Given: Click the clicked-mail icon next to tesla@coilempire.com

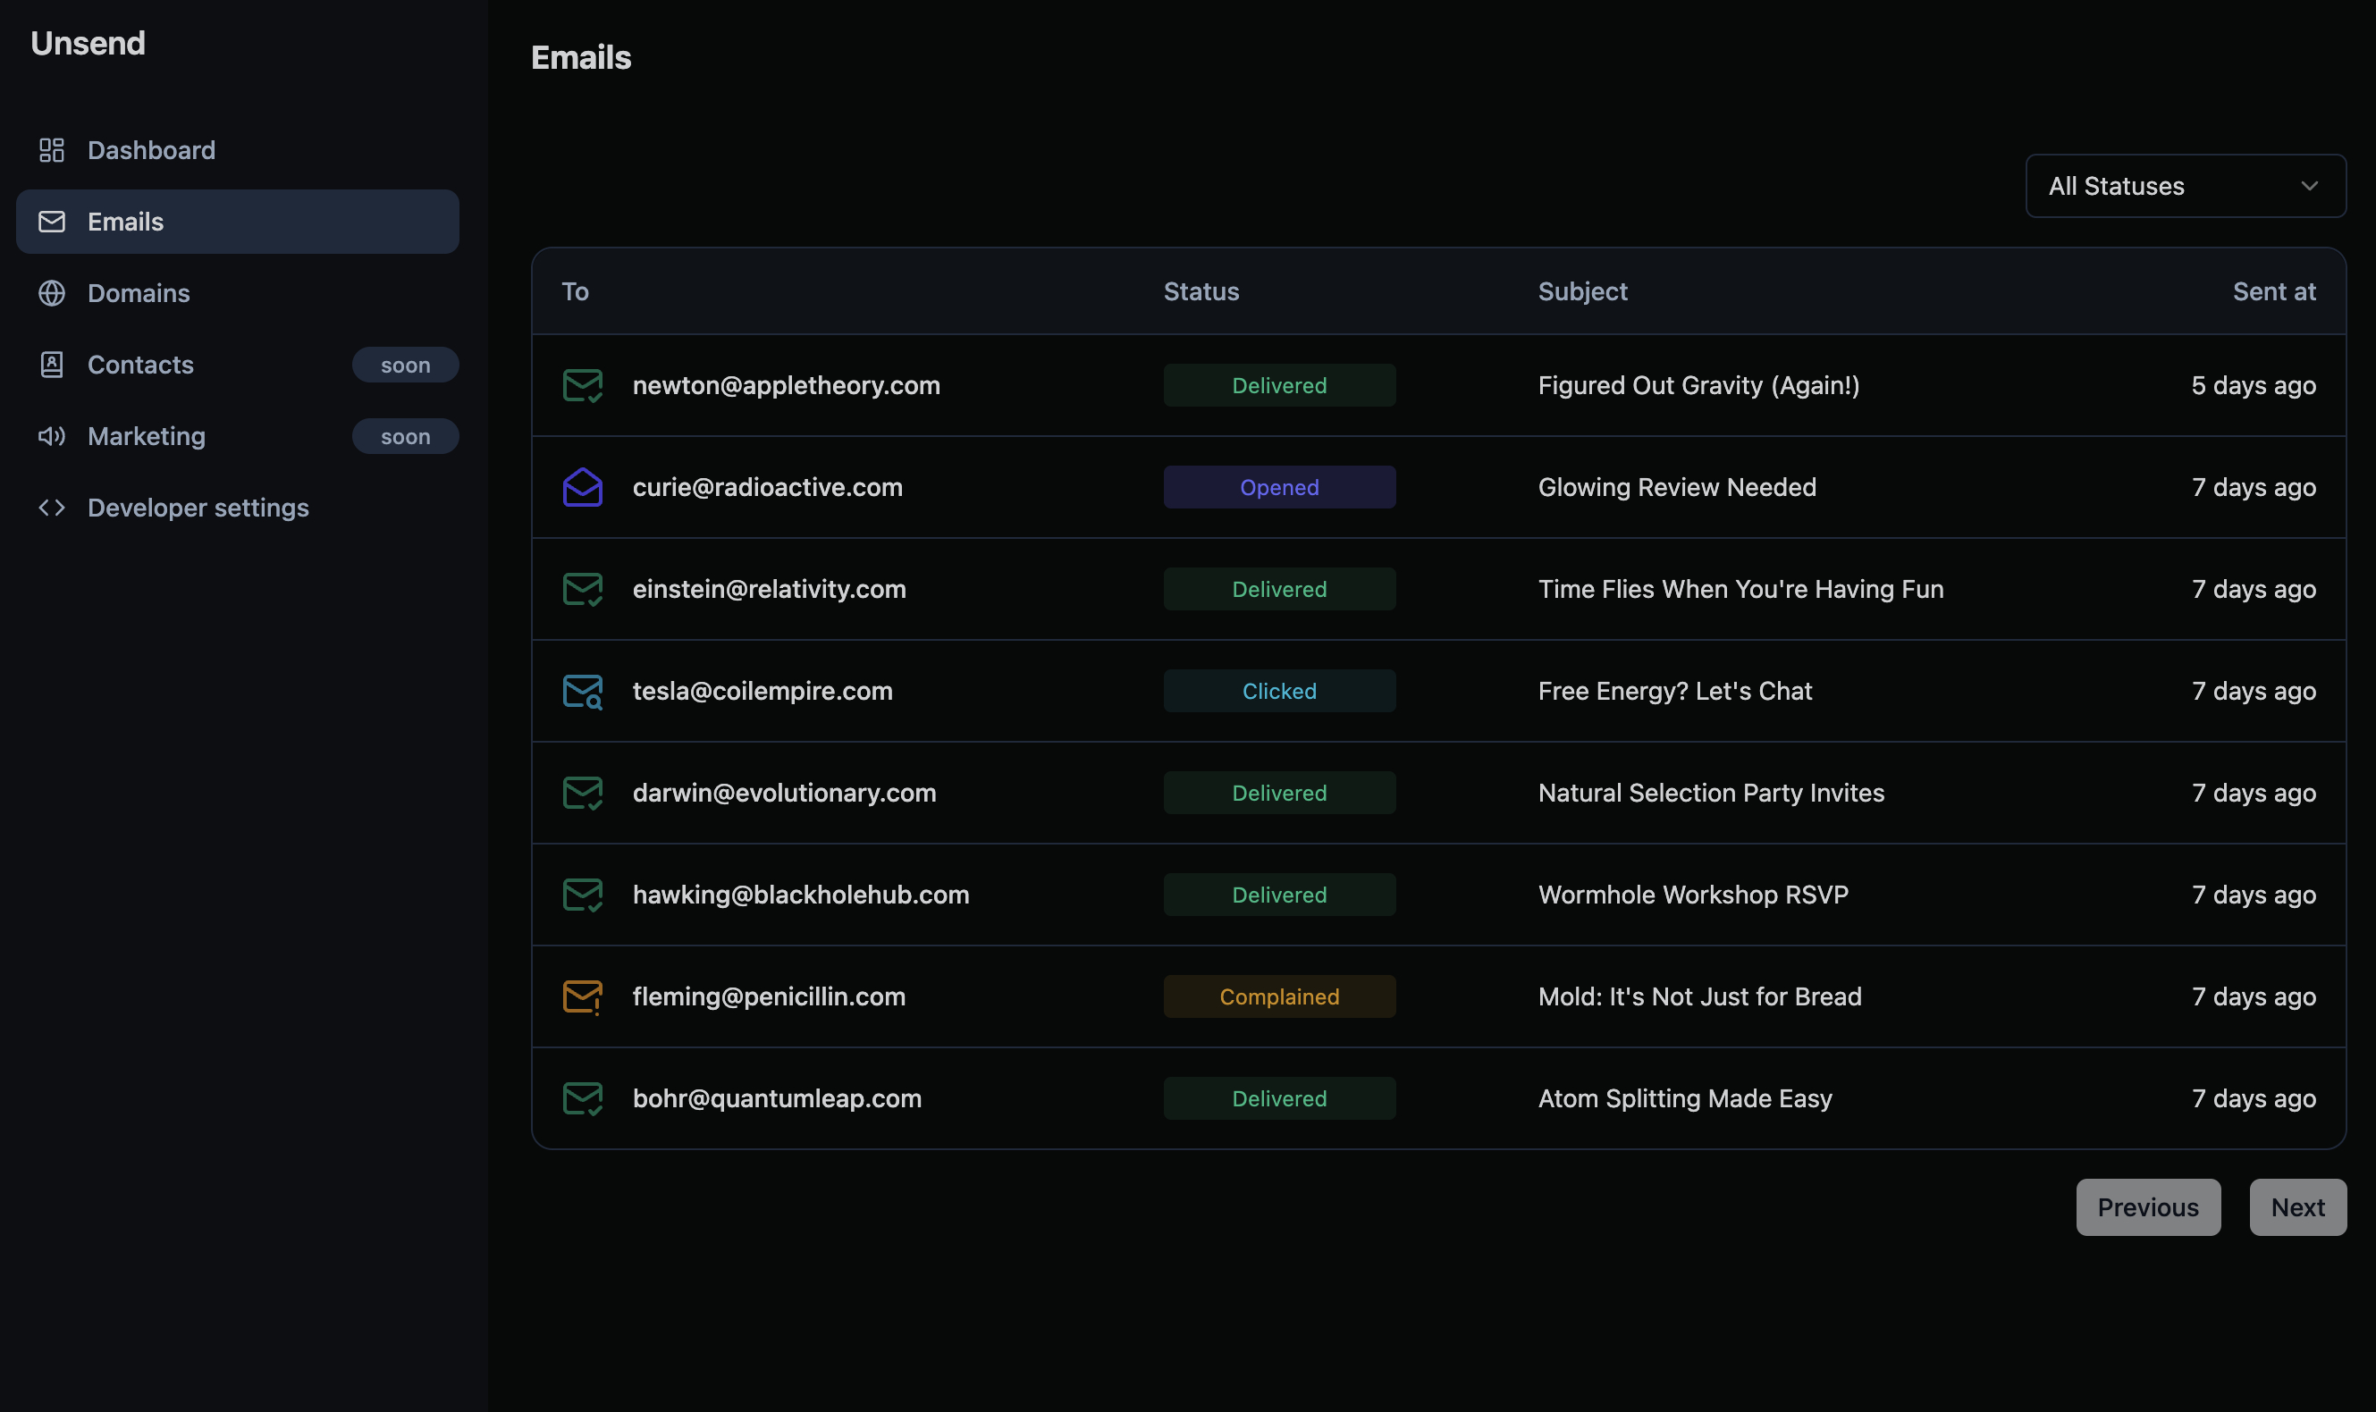Looking at the screenshot, I should click(582, 691).
